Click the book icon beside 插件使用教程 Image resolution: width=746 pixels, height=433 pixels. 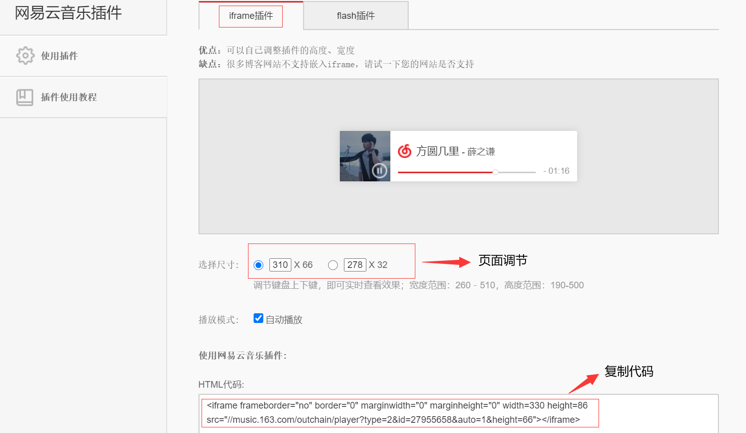(24, 97)
